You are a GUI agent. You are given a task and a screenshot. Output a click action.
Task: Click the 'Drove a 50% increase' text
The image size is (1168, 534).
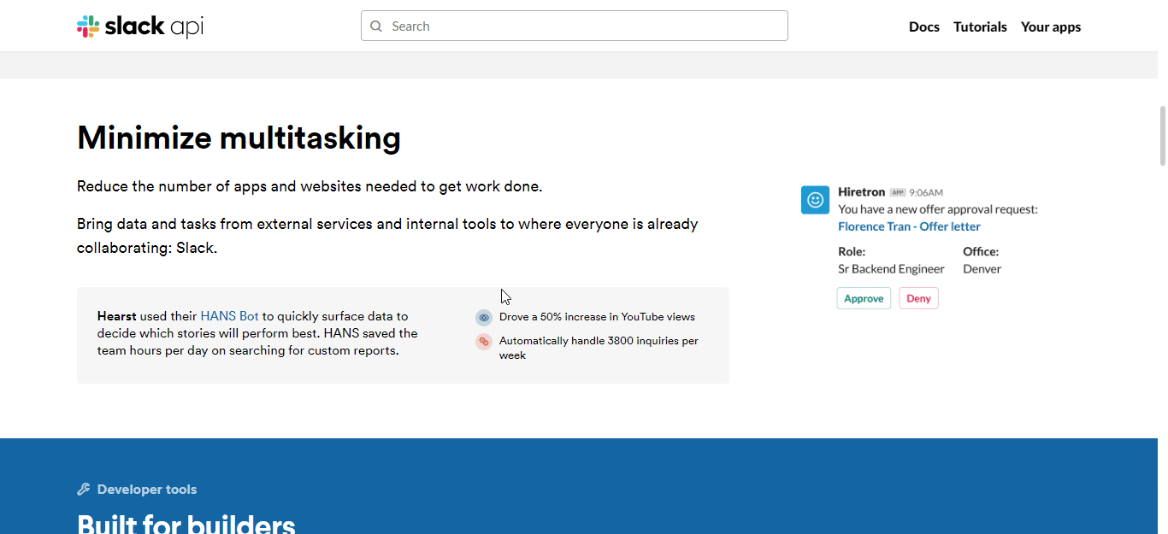[x=597, y=317]
